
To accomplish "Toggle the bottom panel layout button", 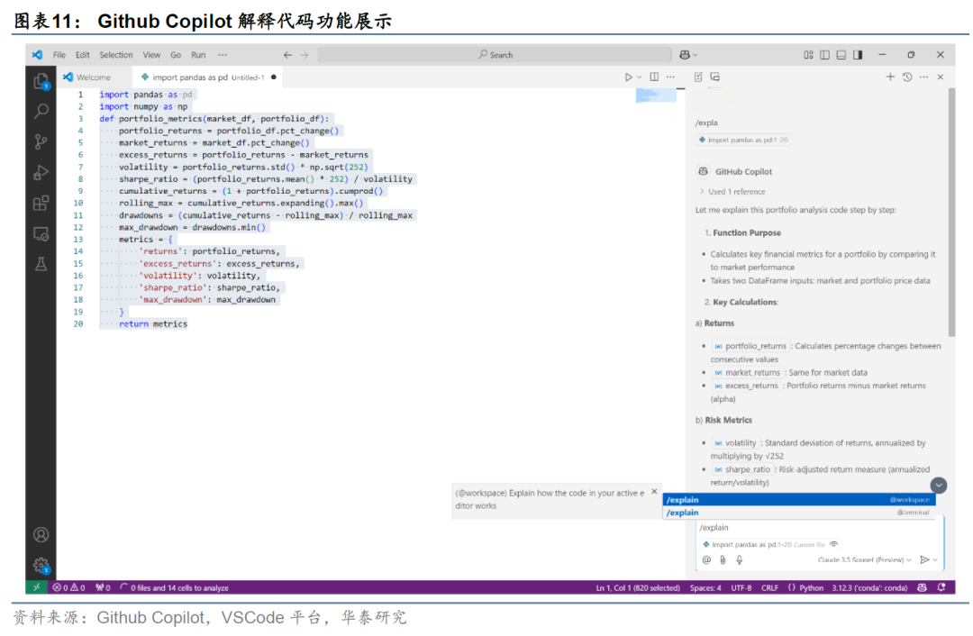I will (x=841, y=55).
